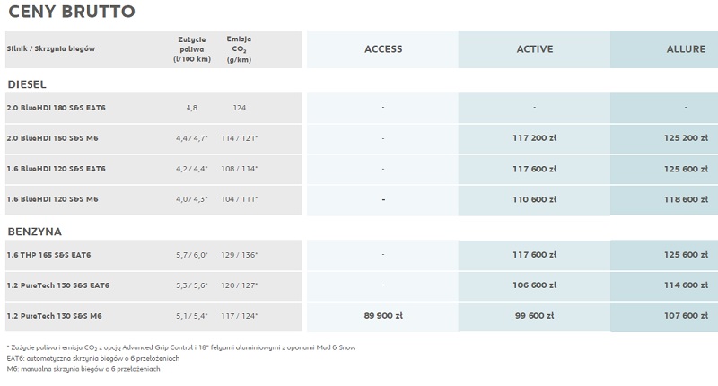Click the CENY BRUTTO heading

[x=72, y=12]
